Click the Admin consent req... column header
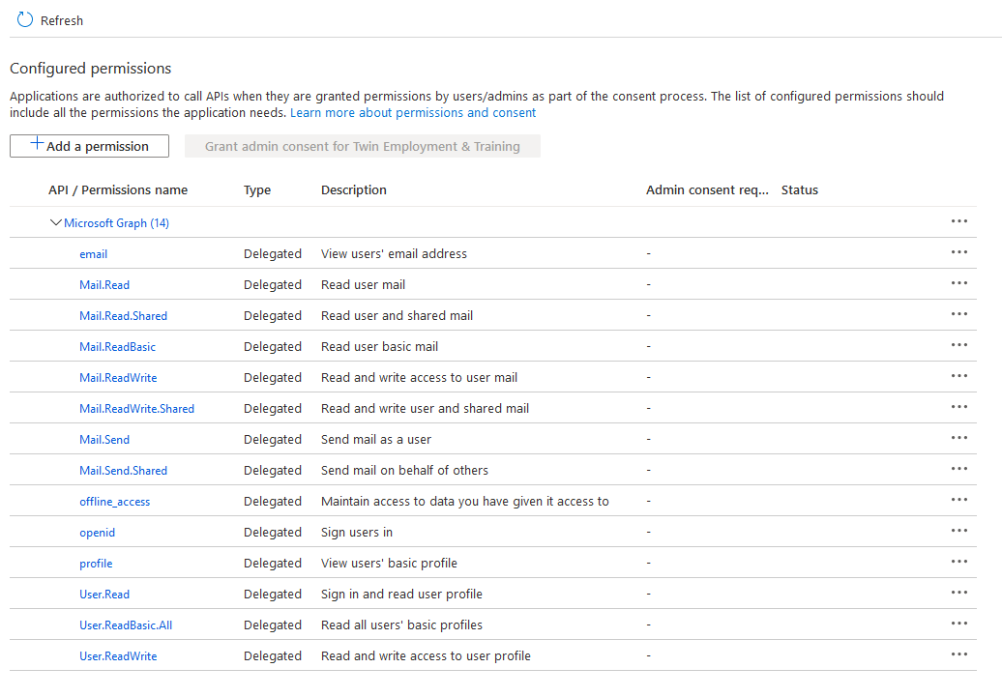The width and height of the screenshot is (1002, 697). pos(707,190)
